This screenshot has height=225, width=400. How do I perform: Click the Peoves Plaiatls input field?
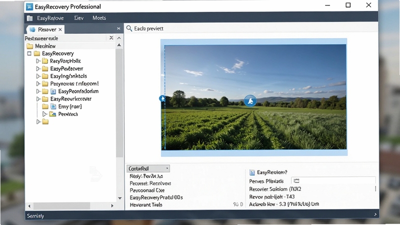[333, 181]
